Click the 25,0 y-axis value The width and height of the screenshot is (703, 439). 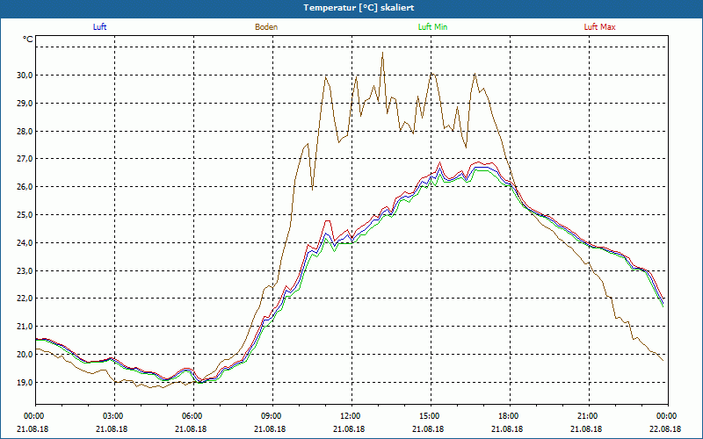[25, 215]
